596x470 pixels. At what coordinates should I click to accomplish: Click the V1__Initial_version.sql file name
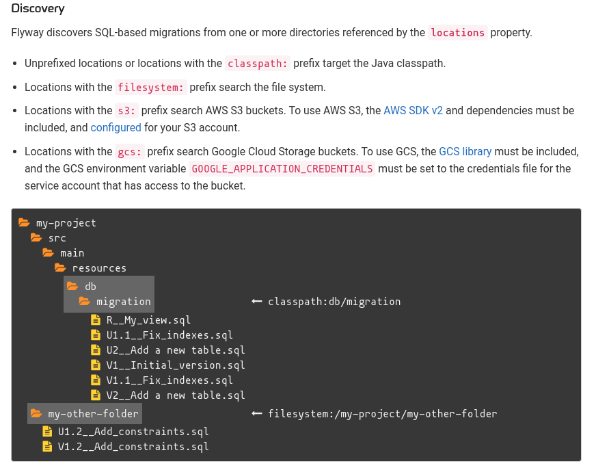tap(176, 365)
